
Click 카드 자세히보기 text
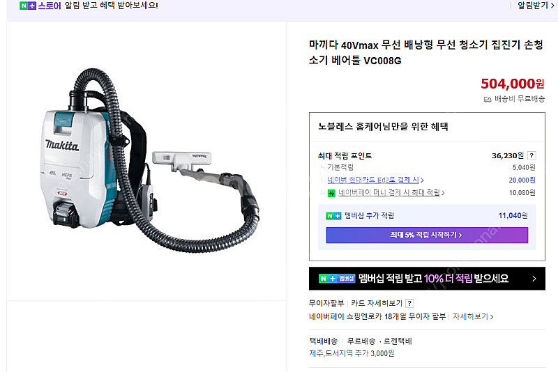pyautogui.click(x=377, y=303)
